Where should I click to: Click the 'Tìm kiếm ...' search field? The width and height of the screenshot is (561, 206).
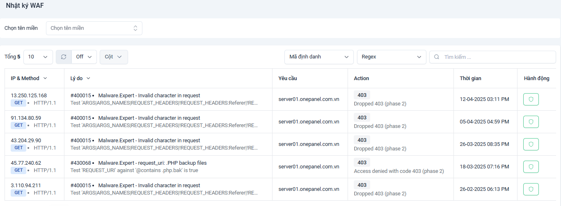tap(492, 57)
